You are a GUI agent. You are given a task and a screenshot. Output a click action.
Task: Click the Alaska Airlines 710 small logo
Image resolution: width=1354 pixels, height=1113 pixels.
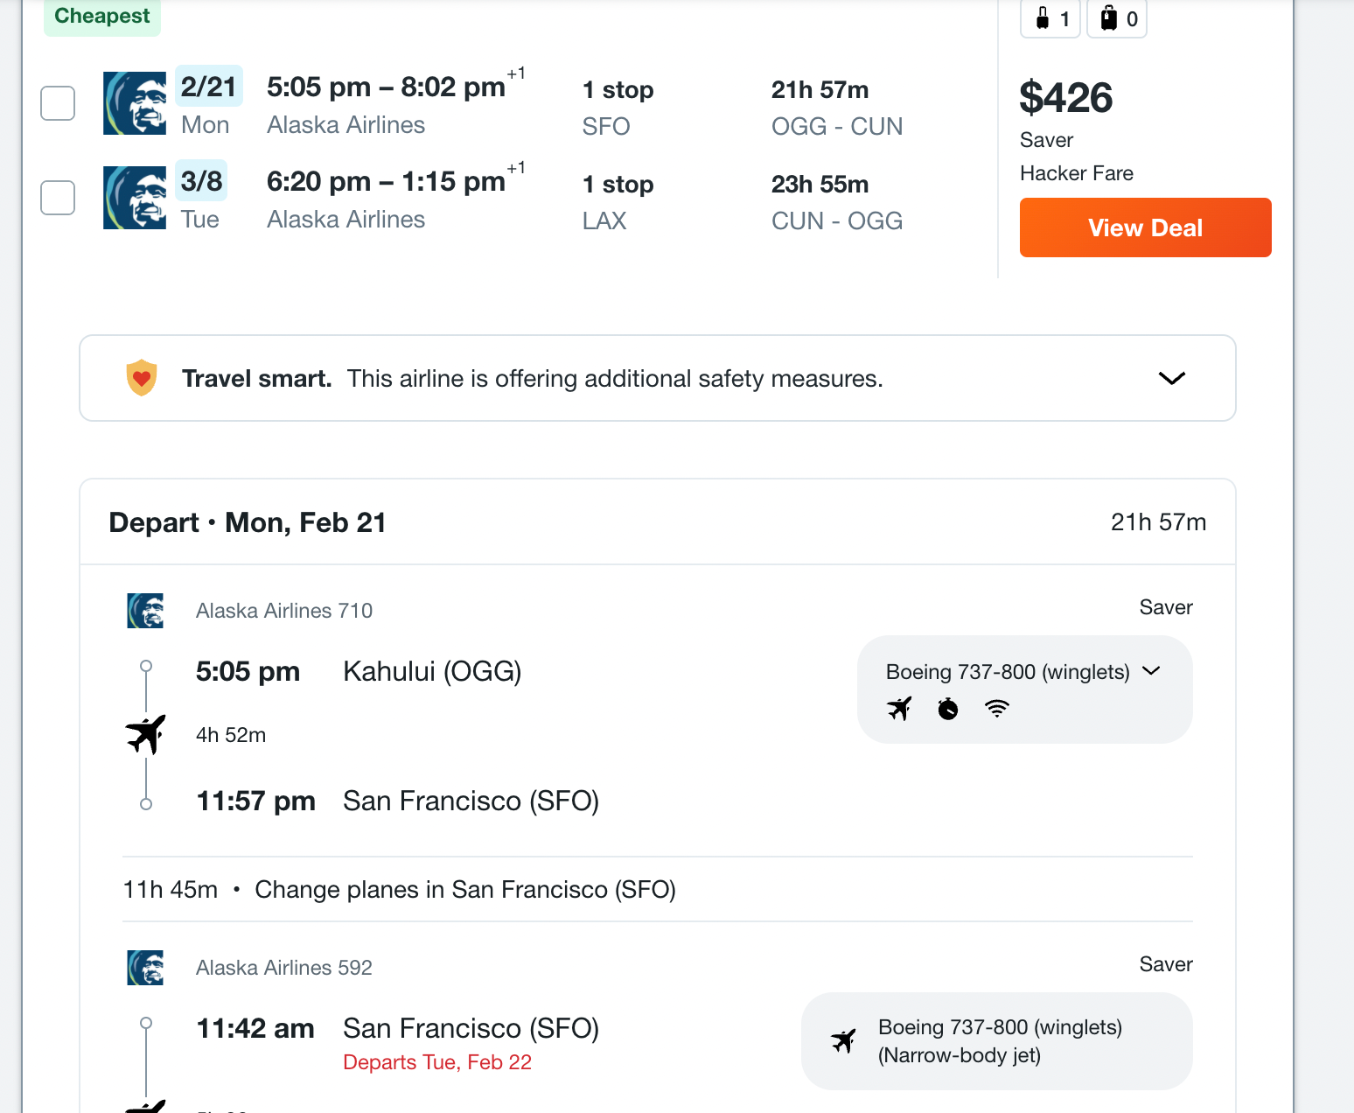(x=145, y=611)
